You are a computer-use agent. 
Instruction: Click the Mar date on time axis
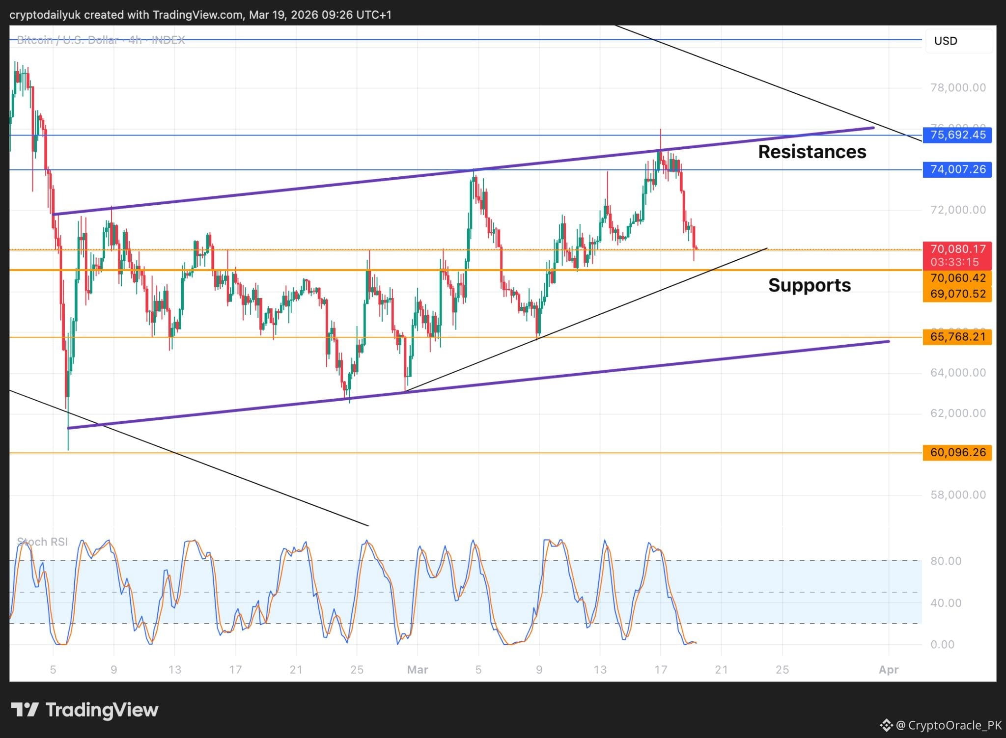[418, 670]
